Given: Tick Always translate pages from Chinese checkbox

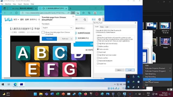Looking at the screenshot, I should click(43, 32).
